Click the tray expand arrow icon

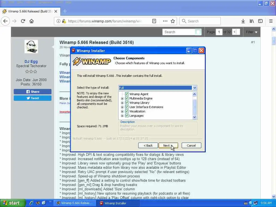pos(251,203)
